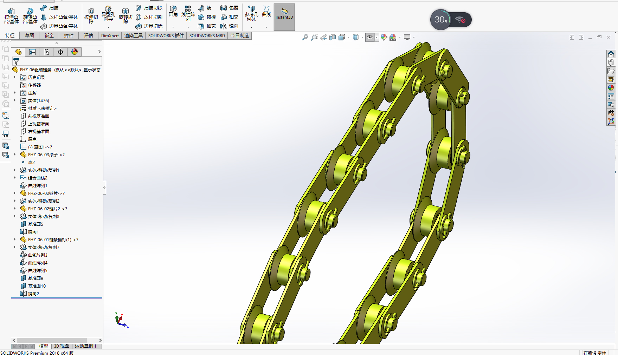
Task: Click the Mirror (镜向) toolbar tool
Action: click(x=229, y=26)
